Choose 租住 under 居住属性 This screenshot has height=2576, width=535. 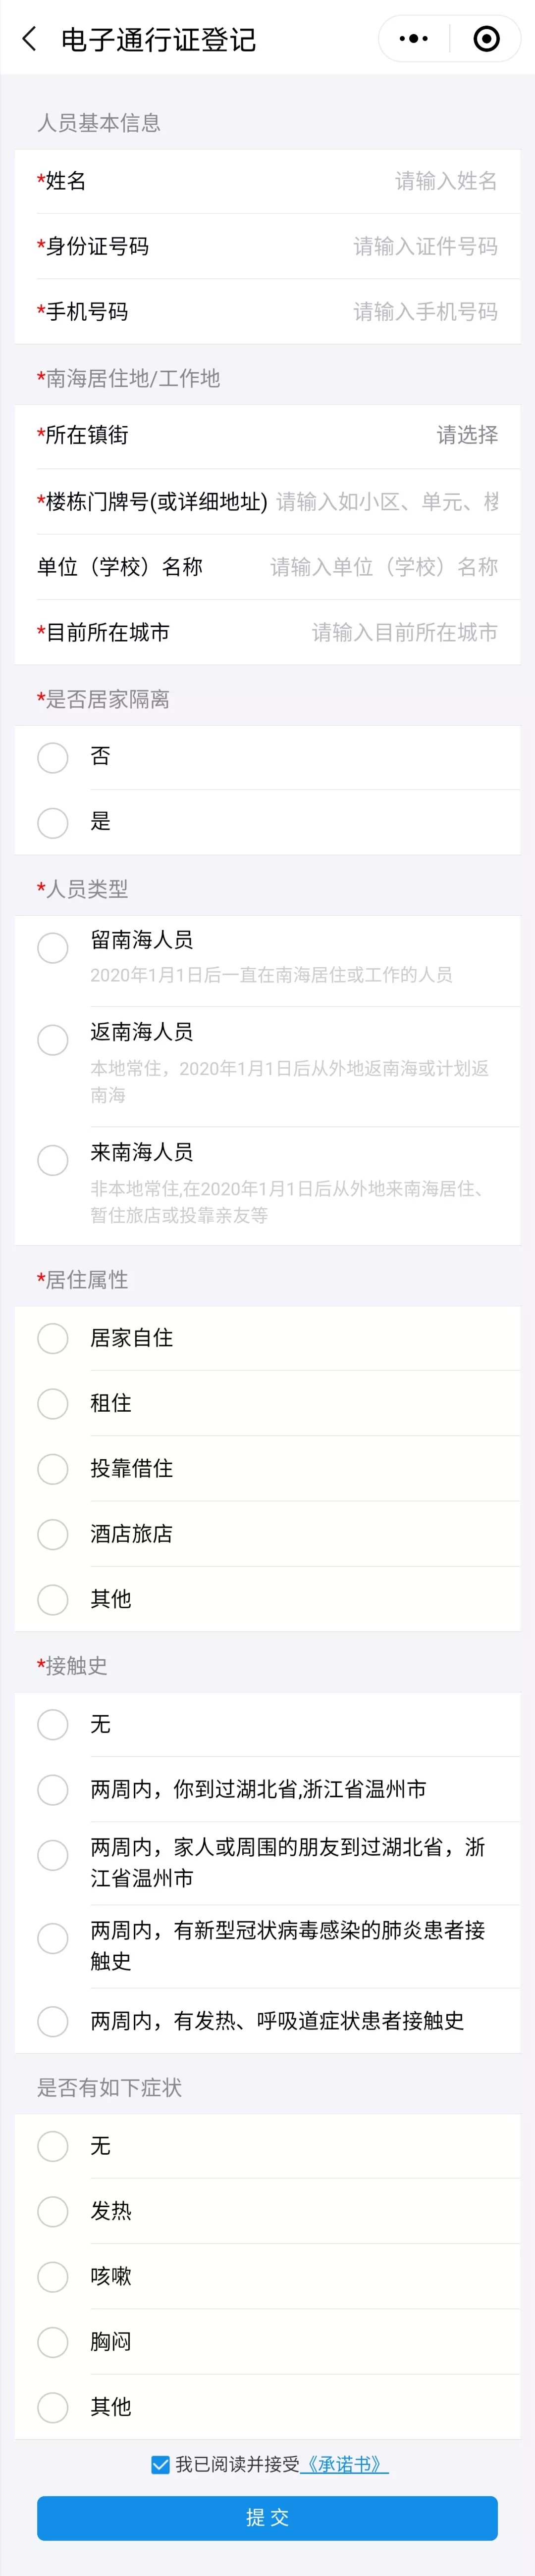tap(53, 1403)
